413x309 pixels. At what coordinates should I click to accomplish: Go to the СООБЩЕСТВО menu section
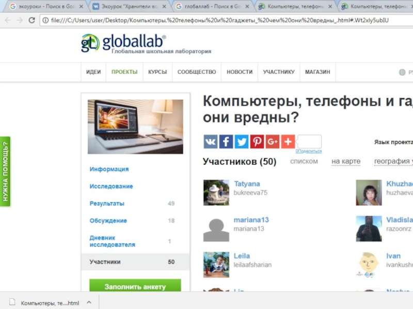(x=197, y=72)
